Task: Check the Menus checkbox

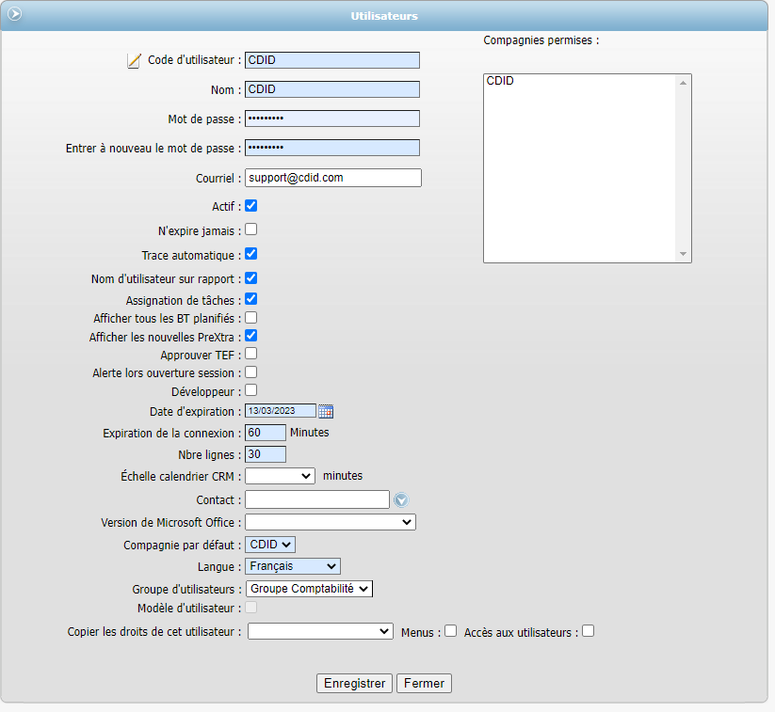Action: tap(451, 631)
